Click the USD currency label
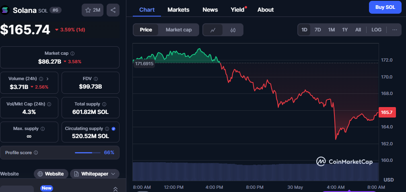The width and height of the screenshot is (406, 192). [x=388, y=180]
